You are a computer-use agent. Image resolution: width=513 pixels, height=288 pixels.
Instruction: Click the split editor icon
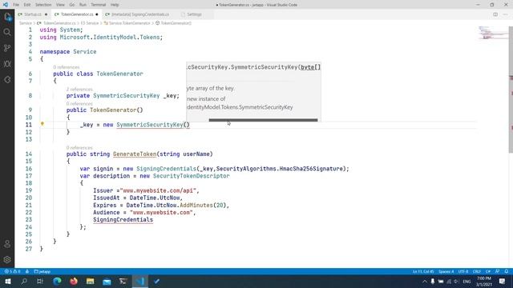[x=495, y=14]
